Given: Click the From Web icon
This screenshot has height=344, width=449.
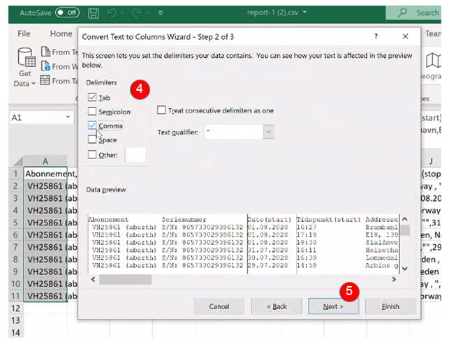Looking at the screenshot, I should [45, 66].
